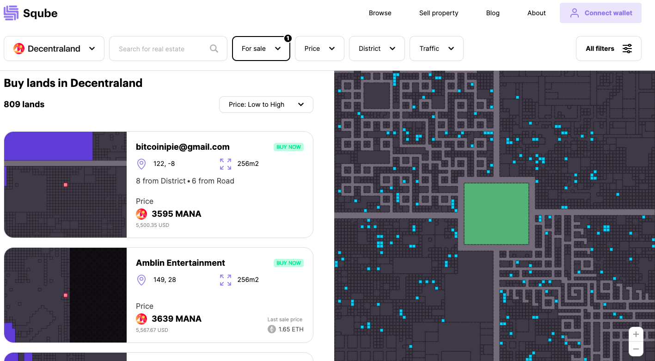Open the bitcoinipie@gmail.com listing title
The width and height of the screenshot is (655, 361).
pyautogui.click(x=183, y=147)
